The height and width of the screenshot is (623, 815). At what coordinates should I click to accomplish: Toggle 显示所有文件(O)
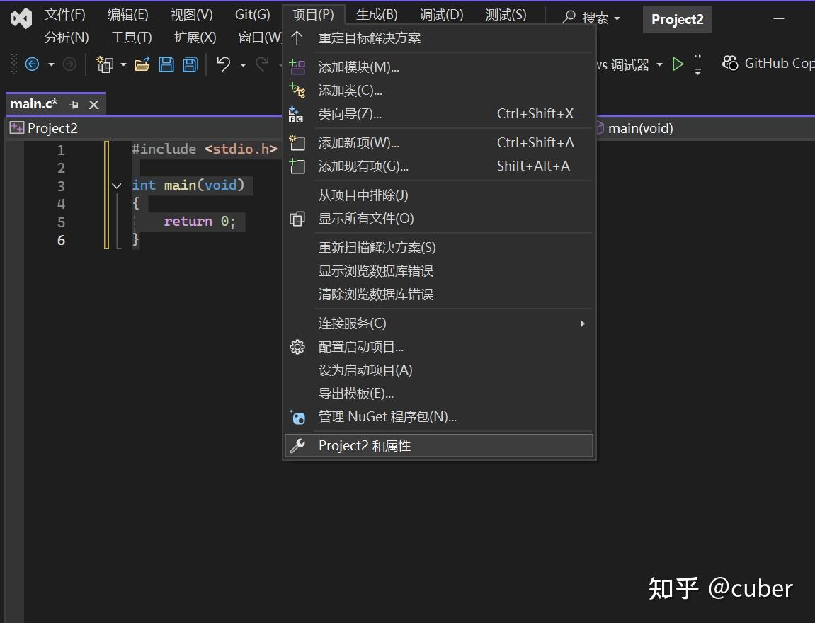pos(439,219)
